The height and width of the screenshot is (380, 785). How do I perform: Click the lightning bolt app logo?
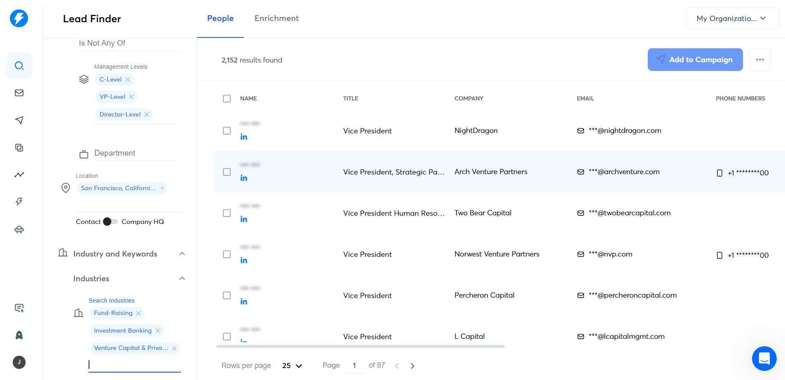tap(19, 19)
